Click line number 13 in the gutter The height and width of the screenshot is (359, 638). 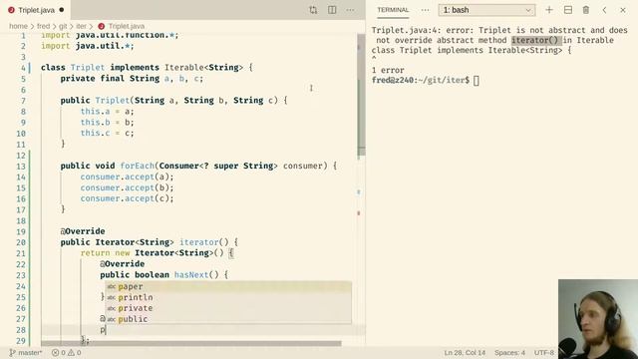click(21, 167)
